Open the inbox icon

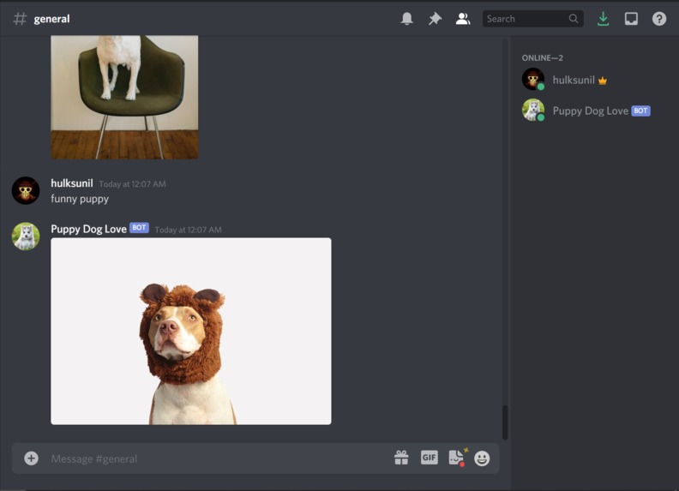pyautogui.click(x=631, y=19)
